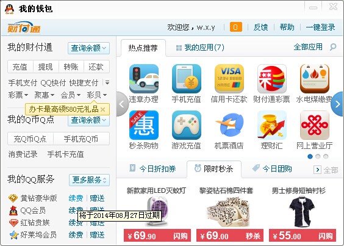Expand the 彩票 dropdown menu
Image resolution: width=344 pixels, height=246 pixels.
pyautogui.click(x=18, y=95)
